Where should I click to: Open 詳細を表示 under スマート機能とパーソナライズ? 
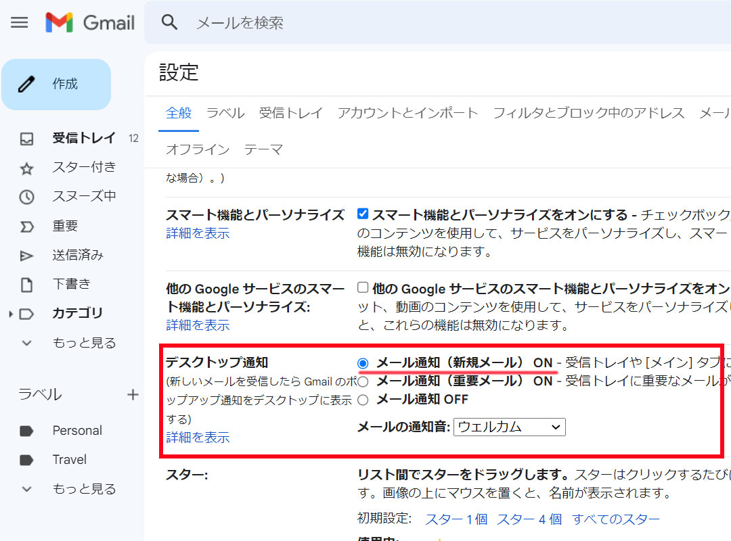(x=198, y=233)
